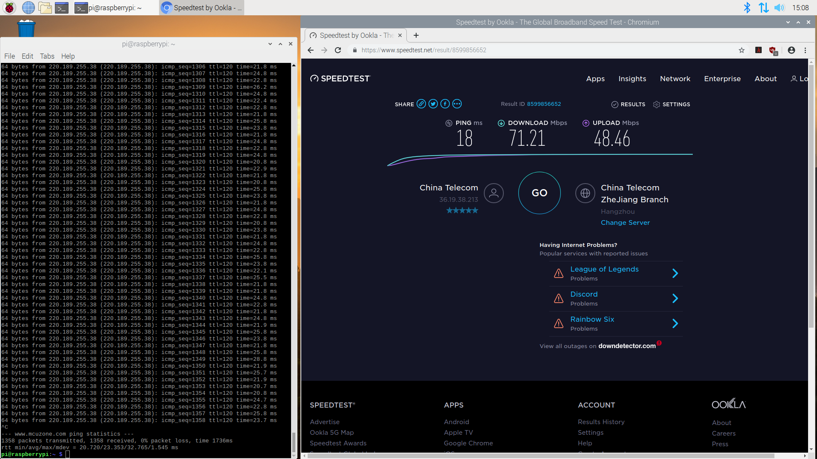
Task: Open Network in Speedtest navigation
Action: coord(675,79)
